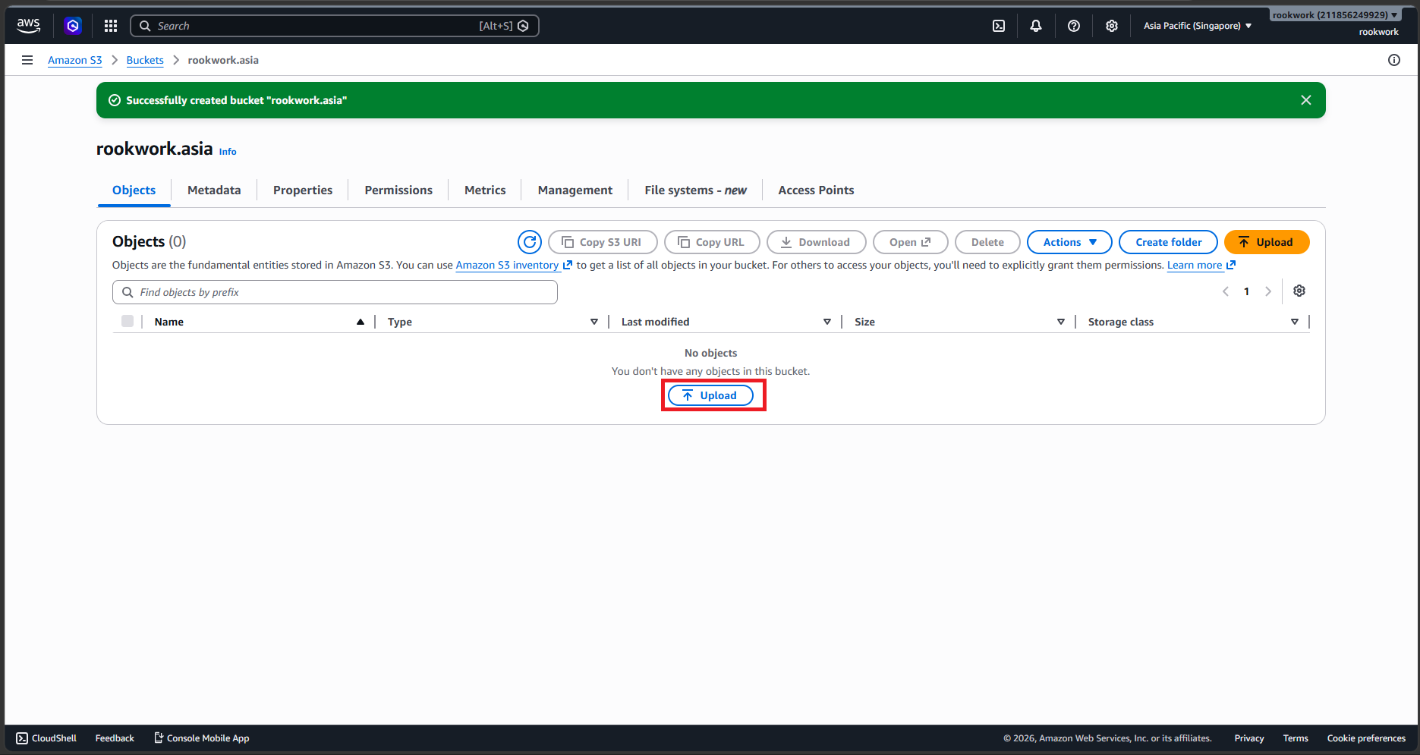Open the services grid menu icon
The width and height of the screenshot is (1420, 755).
pos(111,26)
